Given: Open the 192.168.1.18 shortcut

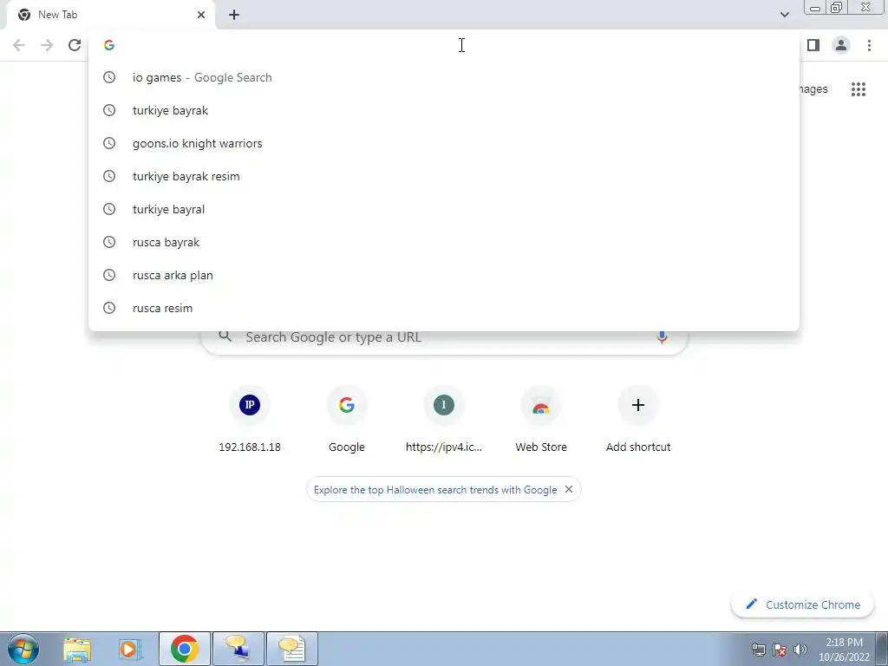Looking at the screenshot, I should tap(250, 419).
